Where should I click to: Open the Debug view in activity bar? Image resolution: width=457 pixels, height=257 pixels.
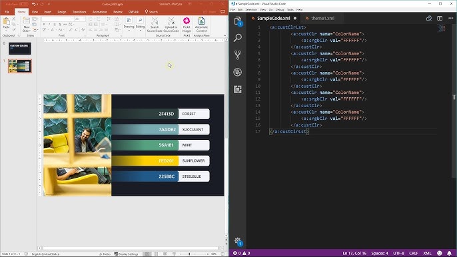click(x=238, y=72)
